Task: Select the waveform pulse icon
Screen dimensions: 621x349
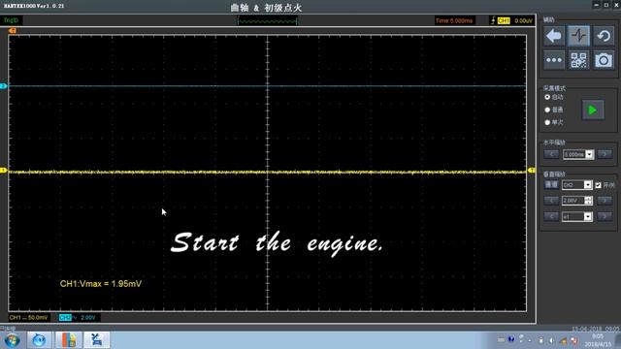Action: [x=578, y=36]
